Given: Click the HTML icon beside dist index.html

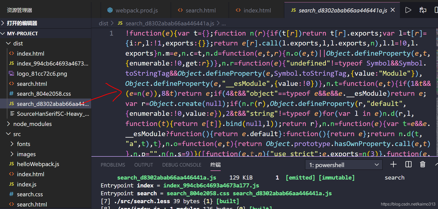Looking at the screenshot, I should pos(11,53).
